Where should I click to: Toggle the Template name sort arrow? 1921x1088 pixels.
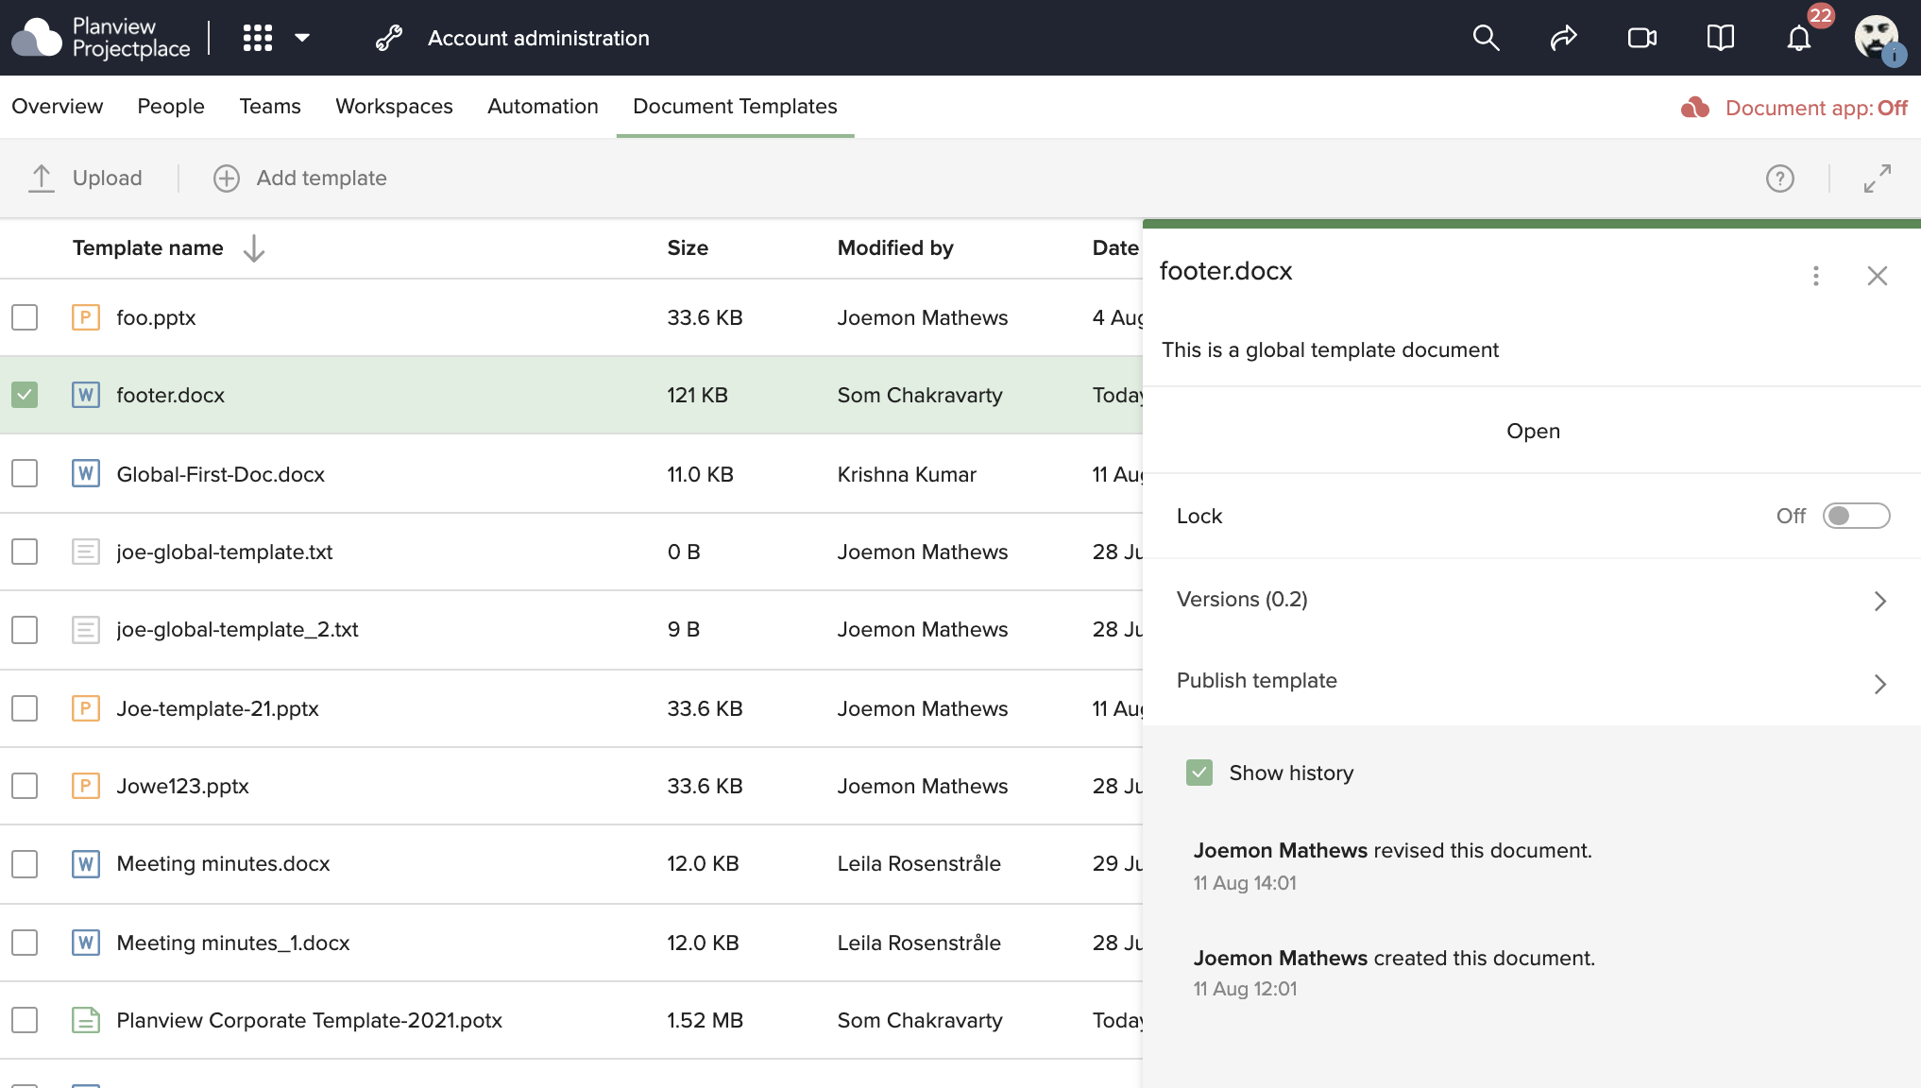tap(253, 248)
